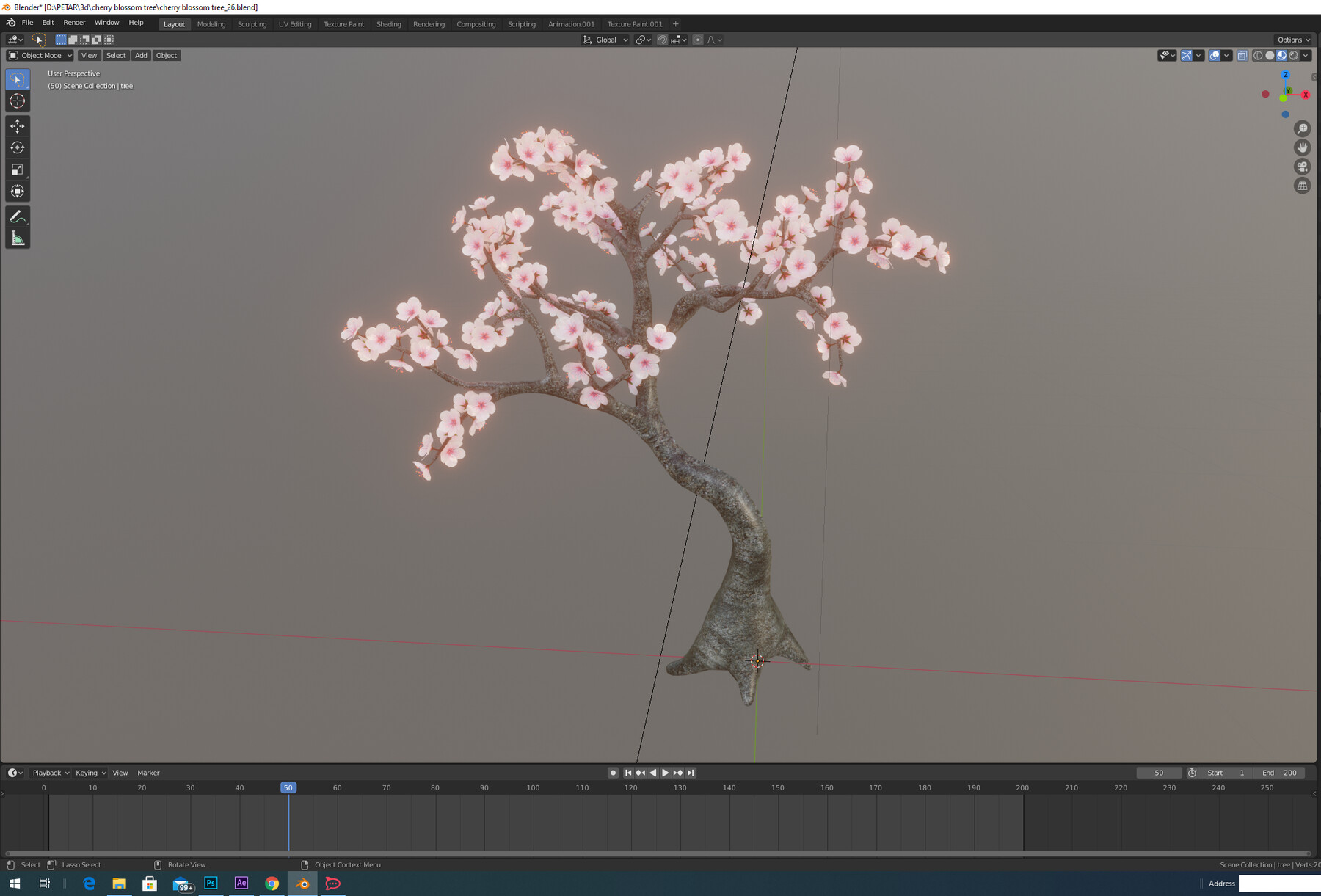The image size is (1321, 896).
Task: Open the Object Mode dropdown
Action: pos(40,55)
